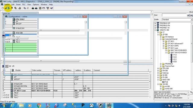Open Google Chrome from the taskbar
The image size is (193, 108).
click(x=39, y=105)
